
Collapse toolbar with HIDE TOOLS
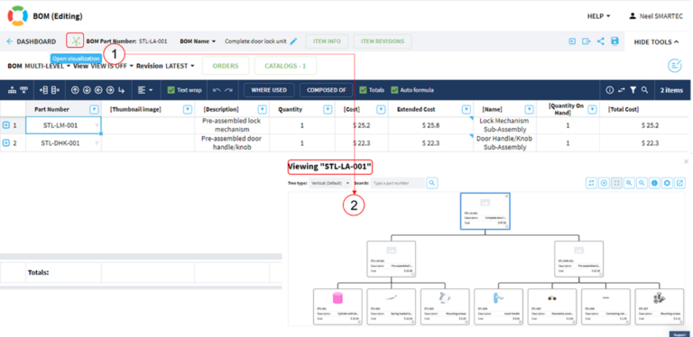tap(656, 42)
